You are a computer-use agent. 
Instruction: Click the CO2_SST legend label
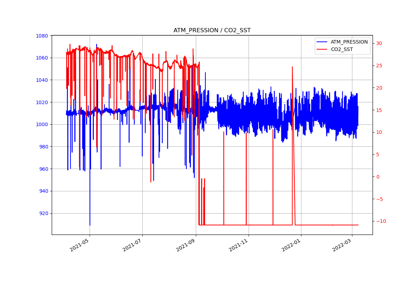pos(341,50)
